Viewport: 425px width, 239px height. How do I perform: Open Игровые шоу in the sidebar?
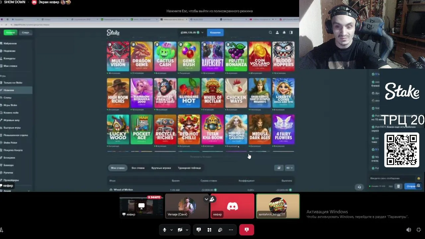tap(11, 120)
